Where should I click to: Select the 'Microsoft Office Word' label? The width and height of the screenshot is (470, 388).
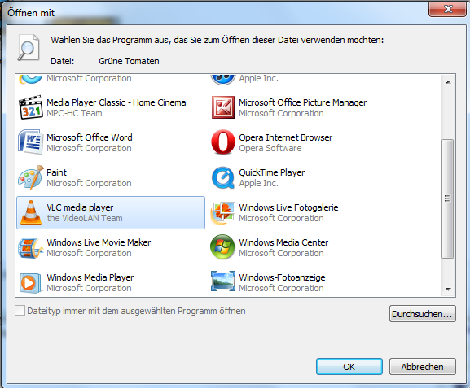(90, 137)
